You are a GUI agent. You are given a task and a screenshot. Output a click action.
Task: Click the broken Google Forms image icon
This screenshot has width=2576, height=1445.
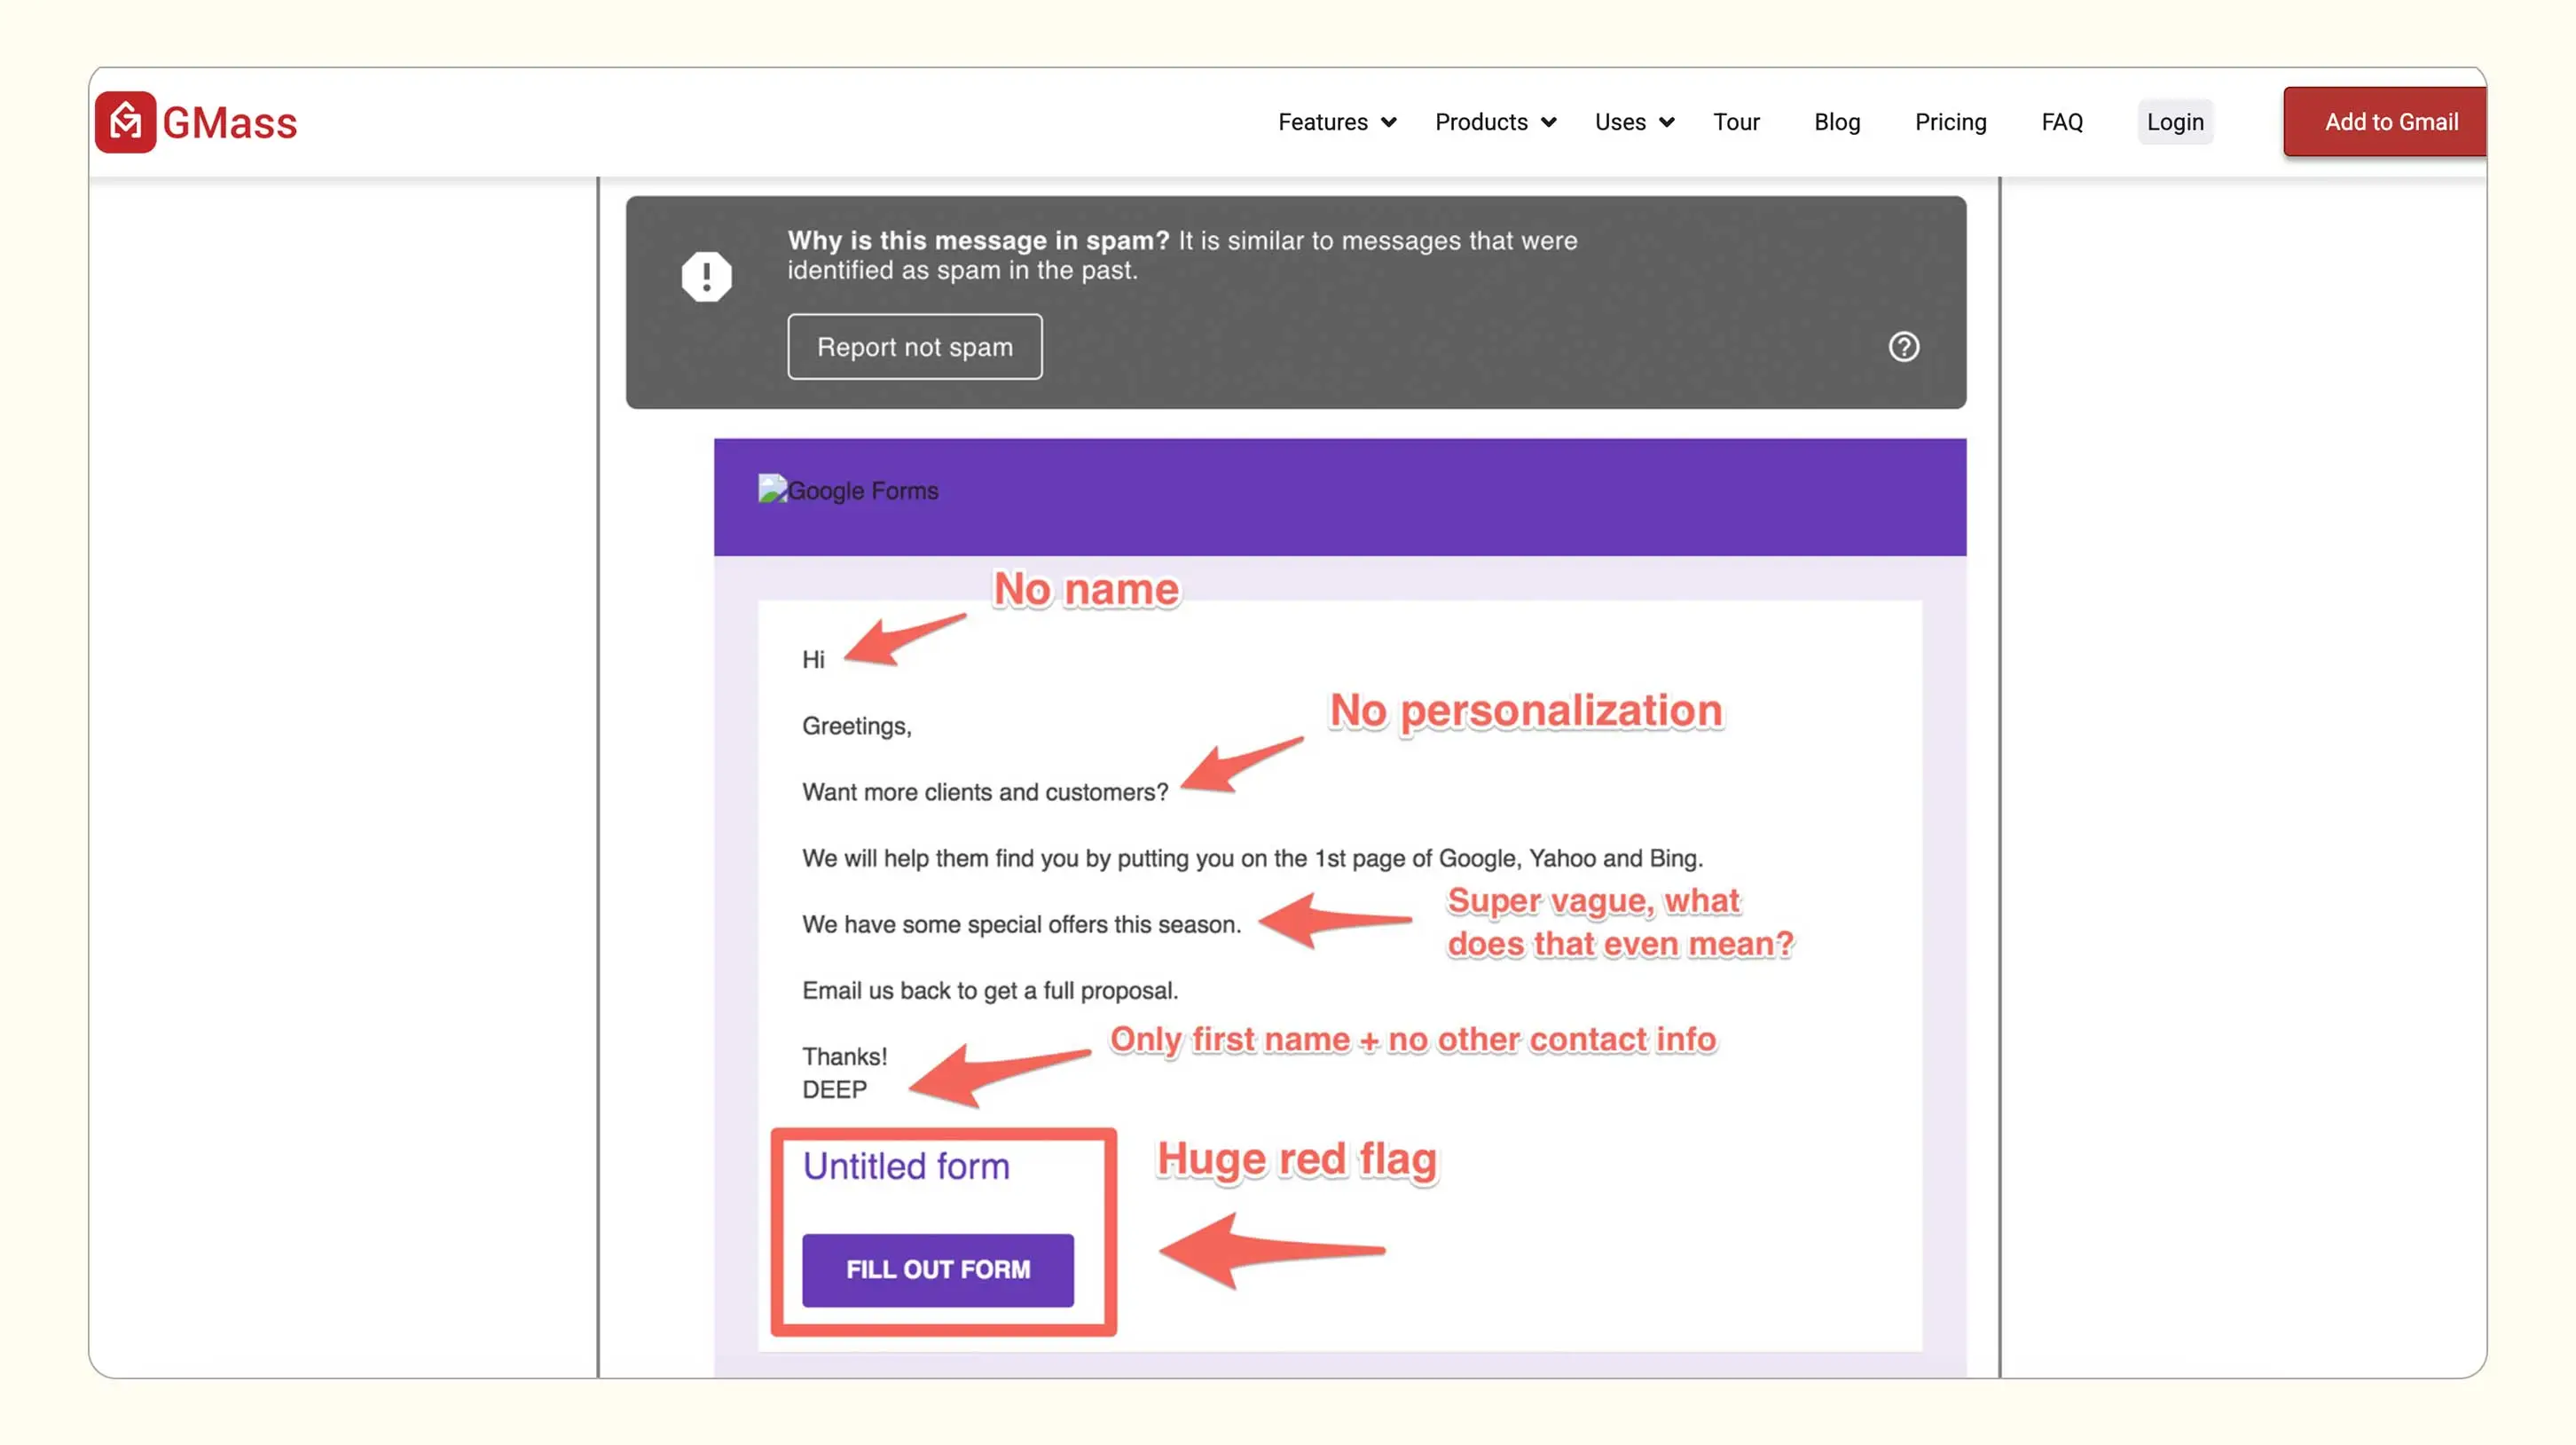tap(772, 489)
